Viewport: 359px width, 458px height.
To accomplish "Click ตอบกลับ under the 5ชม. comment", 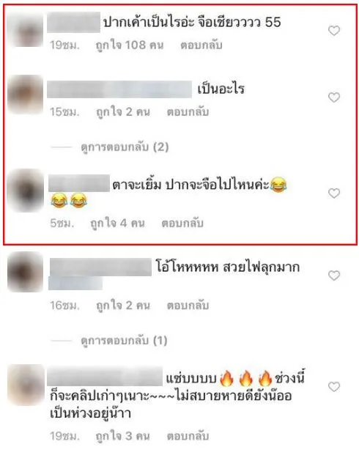I will [x=182, y=224].
